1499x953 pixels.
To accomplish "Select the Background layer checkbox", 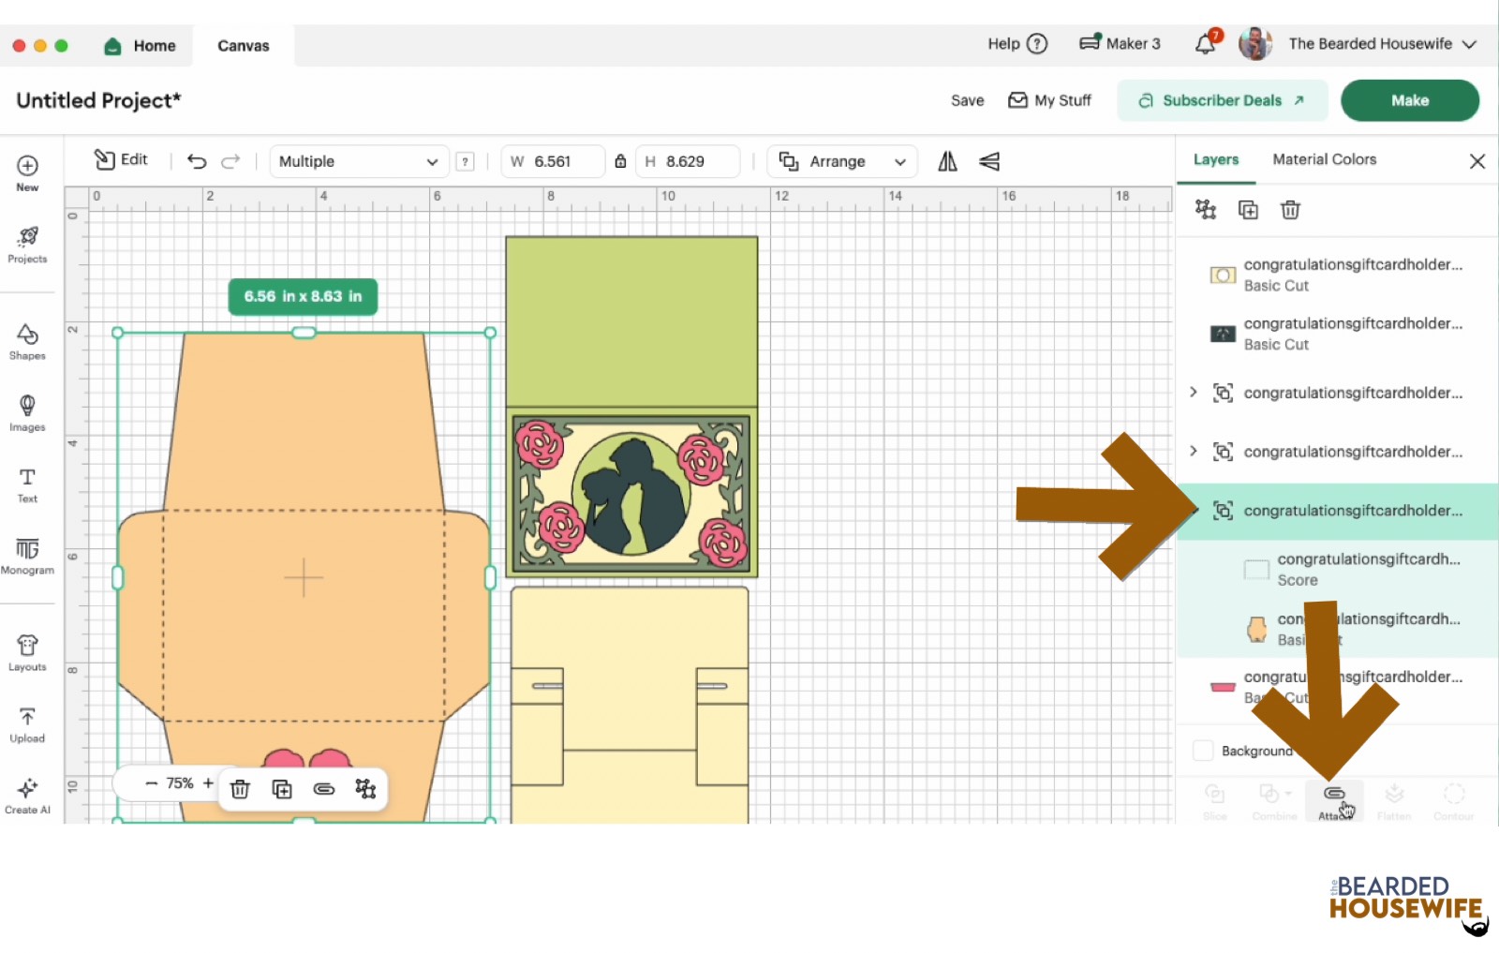I will point(1202,750).
